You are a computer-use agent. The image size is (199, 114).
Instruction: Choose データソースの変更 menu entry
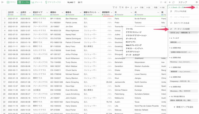(182, 29)
